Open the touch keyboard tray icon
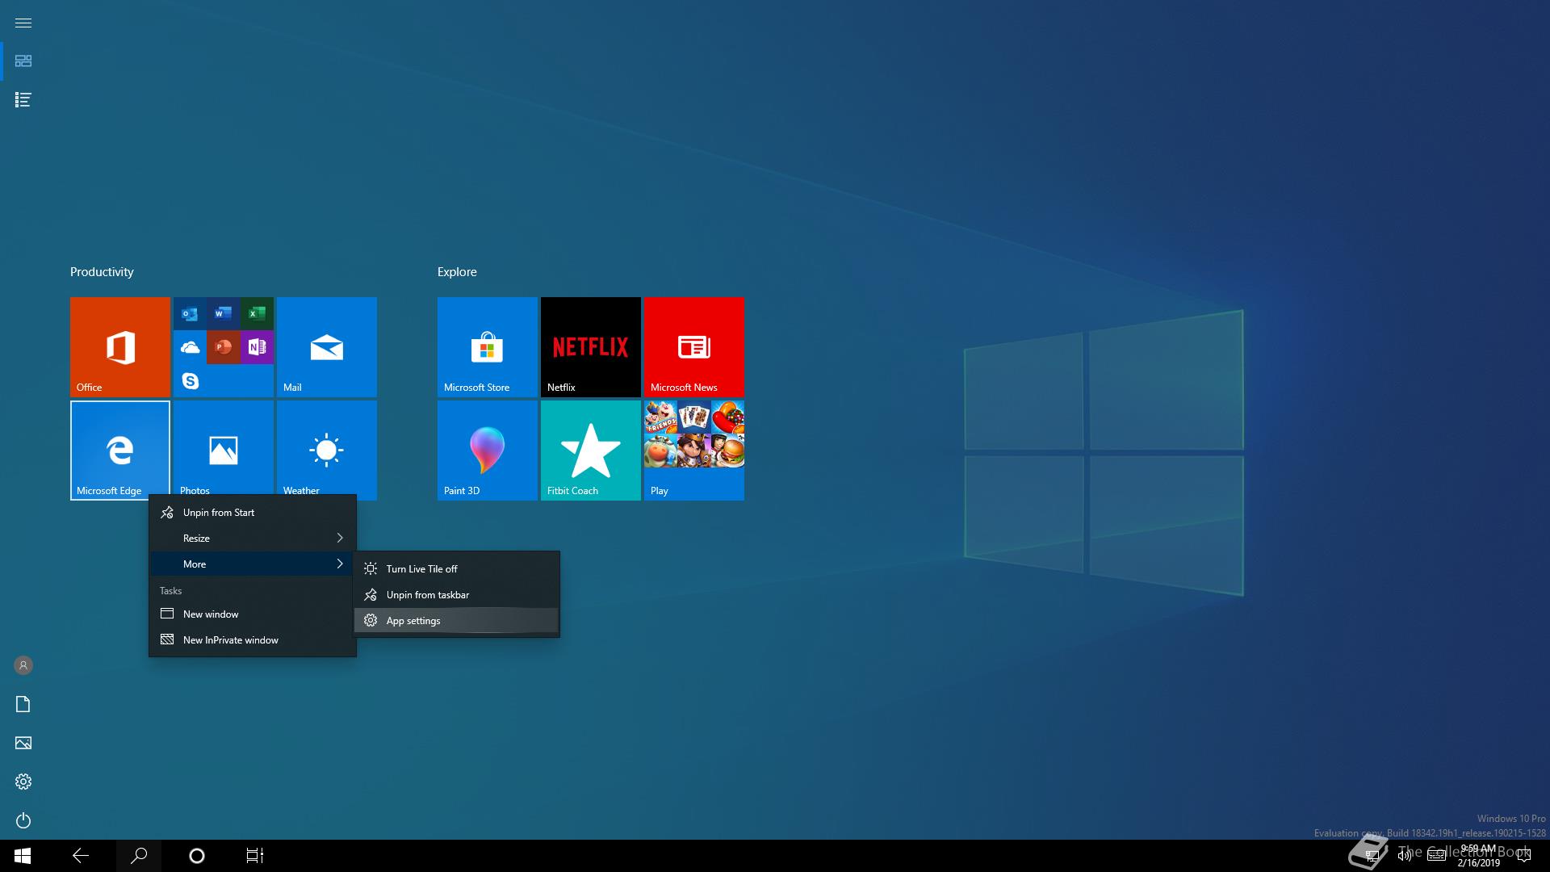The height and width of the screenshot is (872, 1550). coord(1436,856)
